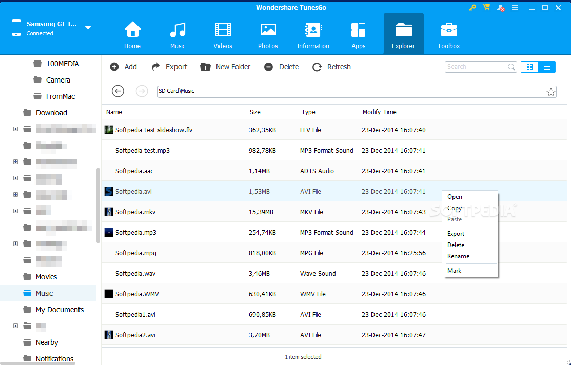Select the Softpedia test.mp3 file
The image size is (571, 365).
[334, 150]
